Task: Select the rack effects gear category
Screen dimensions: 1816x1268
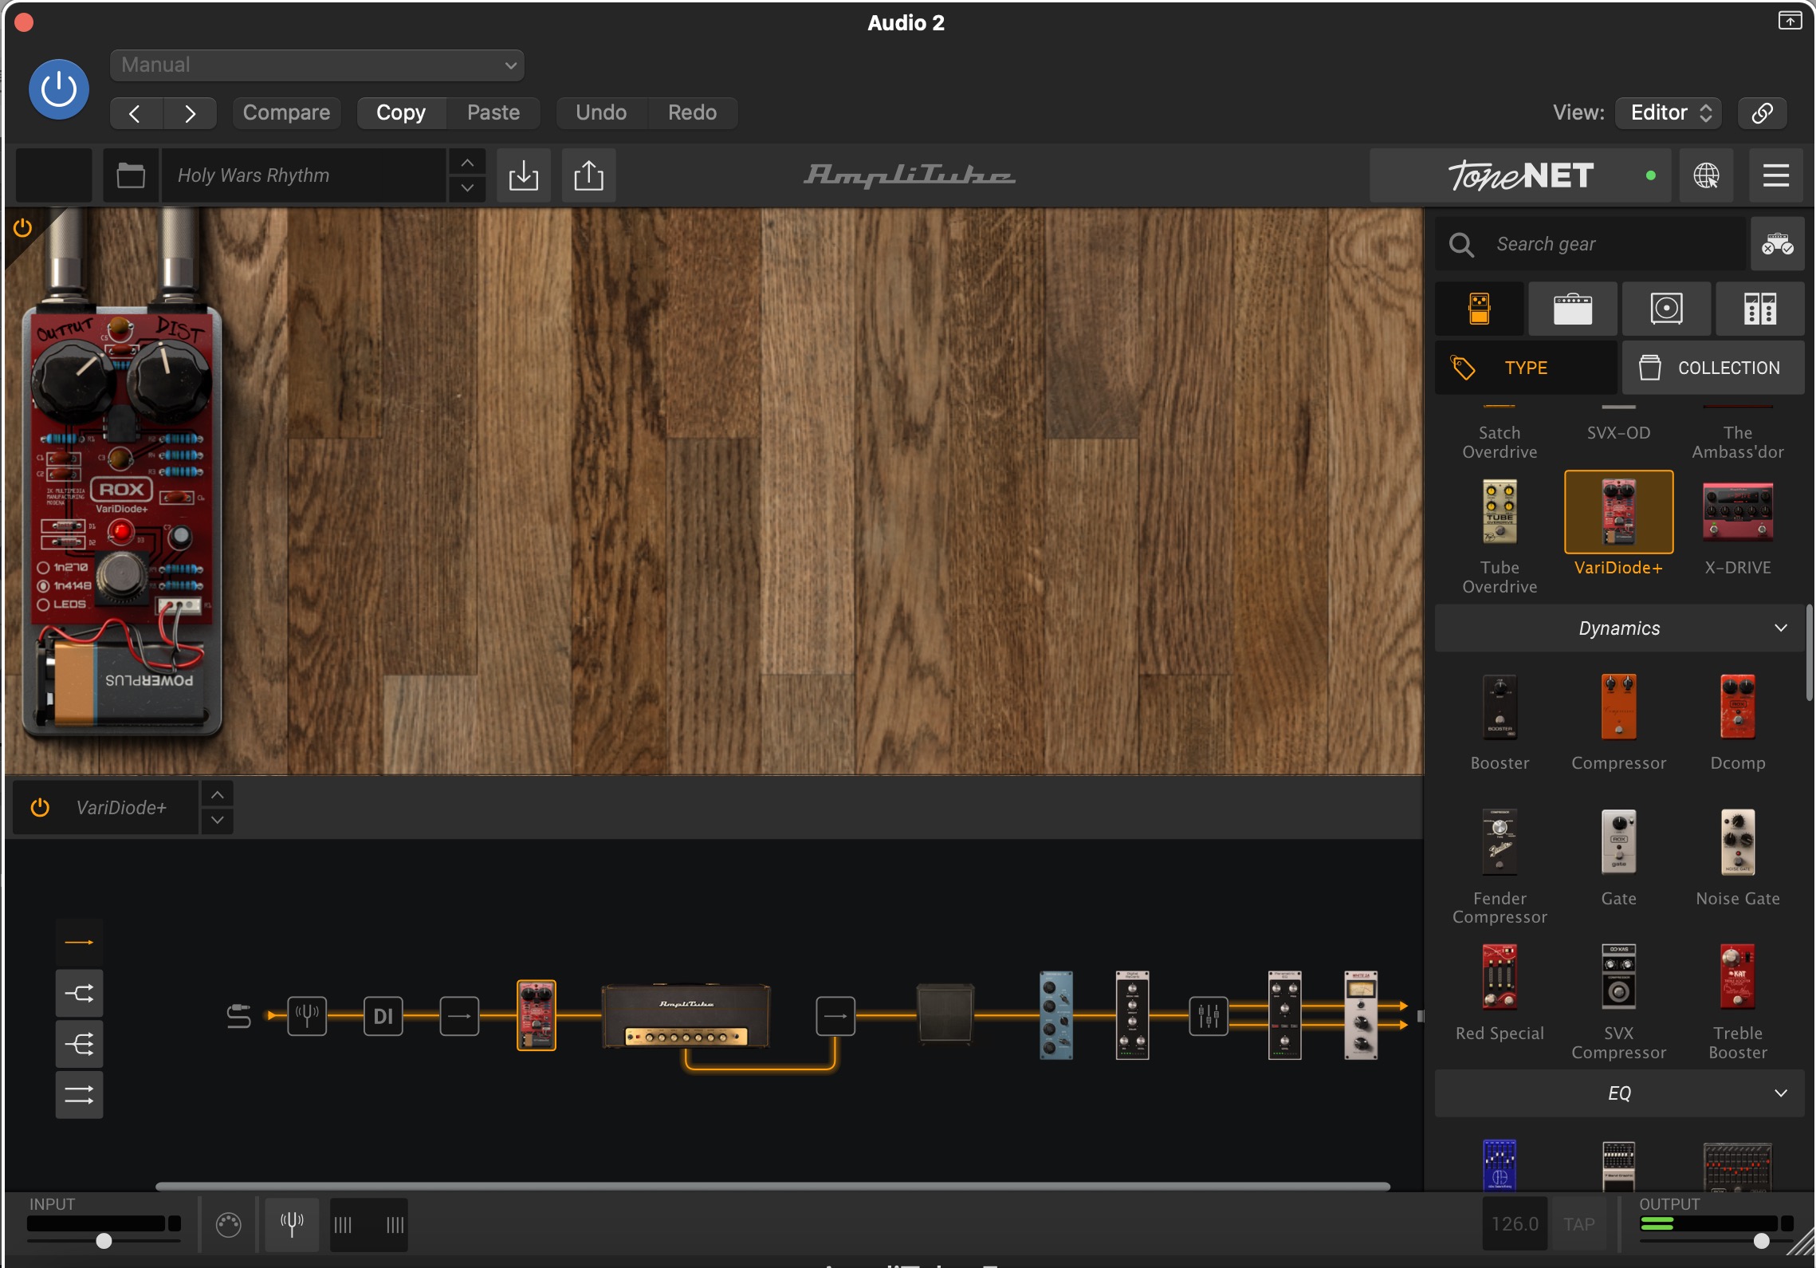Action: (1760, 309)
